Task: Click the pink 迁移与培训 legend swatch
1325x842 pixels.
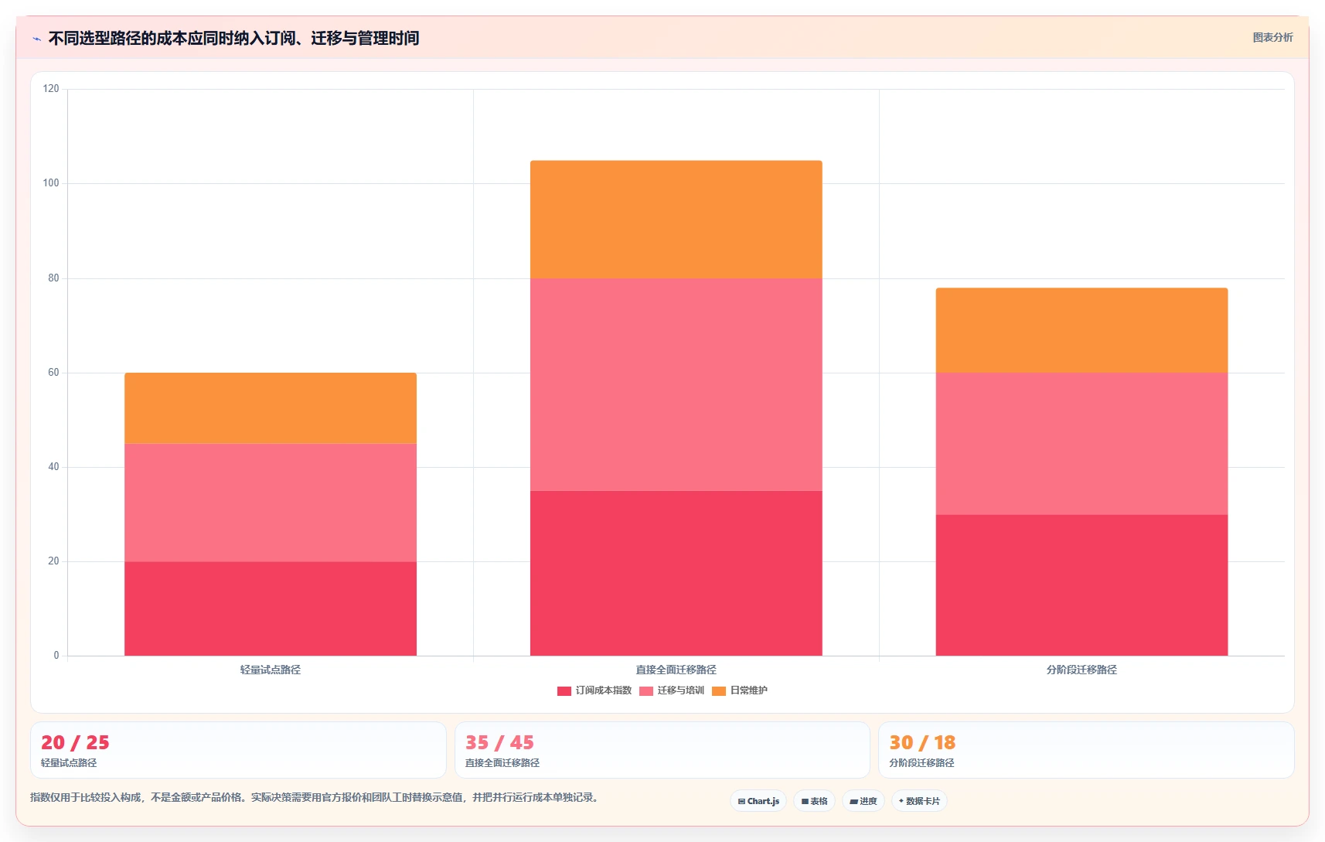Action: 646,691
